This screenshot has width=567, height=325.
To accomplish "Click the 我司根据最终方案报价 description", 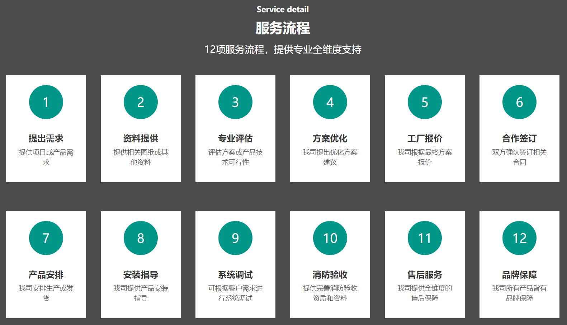I will tap(425, 157).
